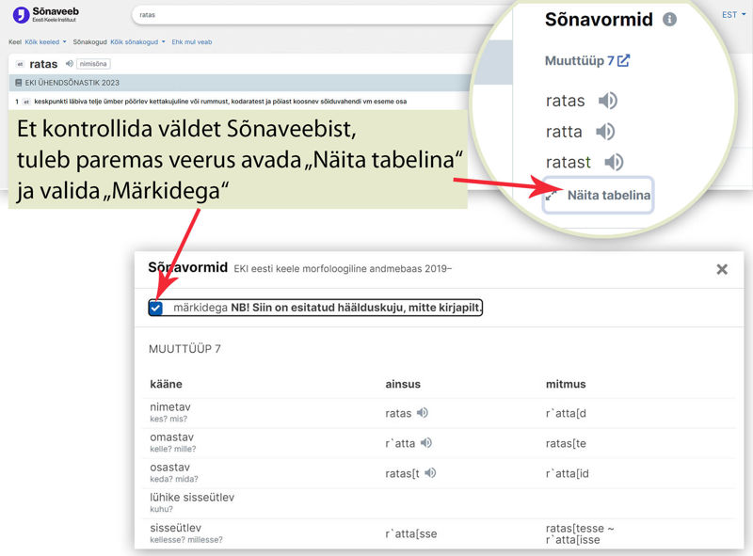Click the definition starting with keskpunkti läbiva telje
Image resolution: width=753 pixels, height=556 pixels.
[220, 102]
